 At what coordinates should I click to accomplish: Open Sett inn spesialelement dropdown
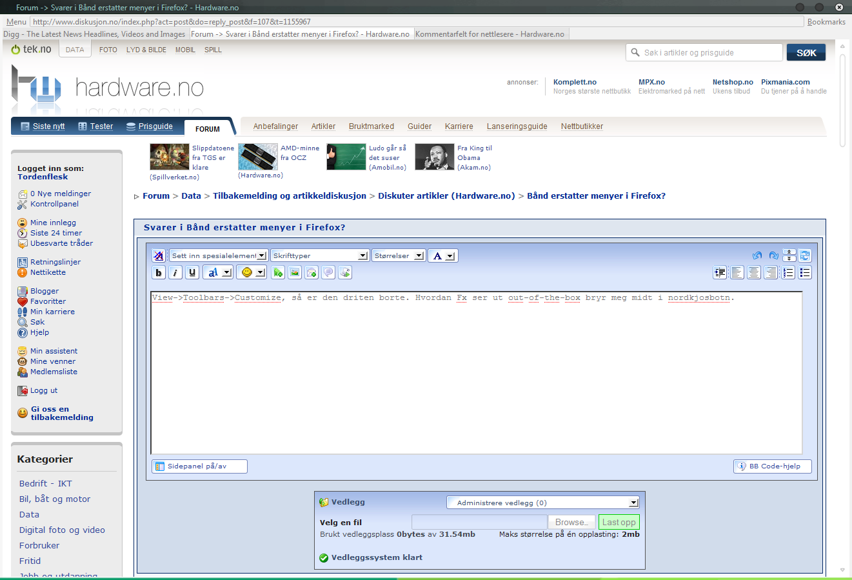[x=218, y=255]
